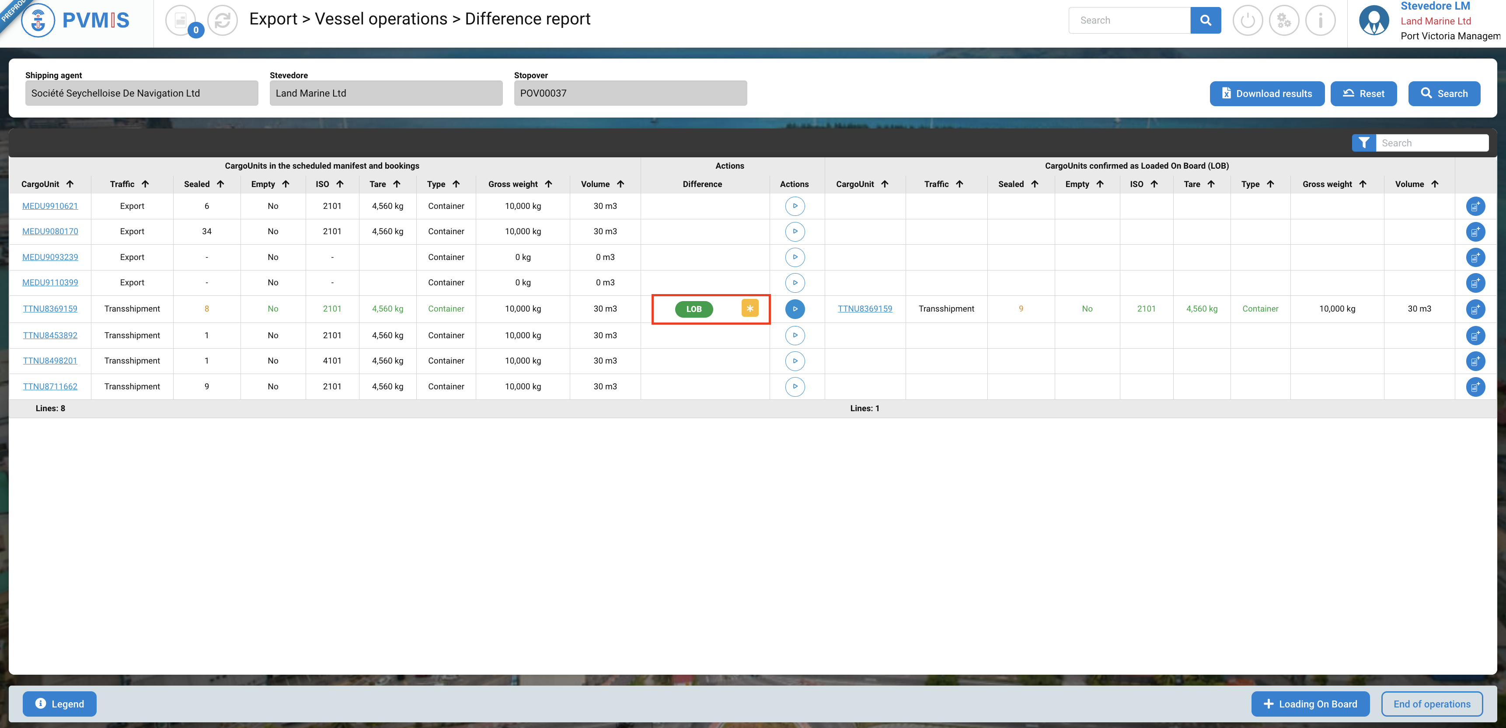Open the Legend panel
Image resolution: width=1506 pixels, height=728 pixels.
pos(59,704)
